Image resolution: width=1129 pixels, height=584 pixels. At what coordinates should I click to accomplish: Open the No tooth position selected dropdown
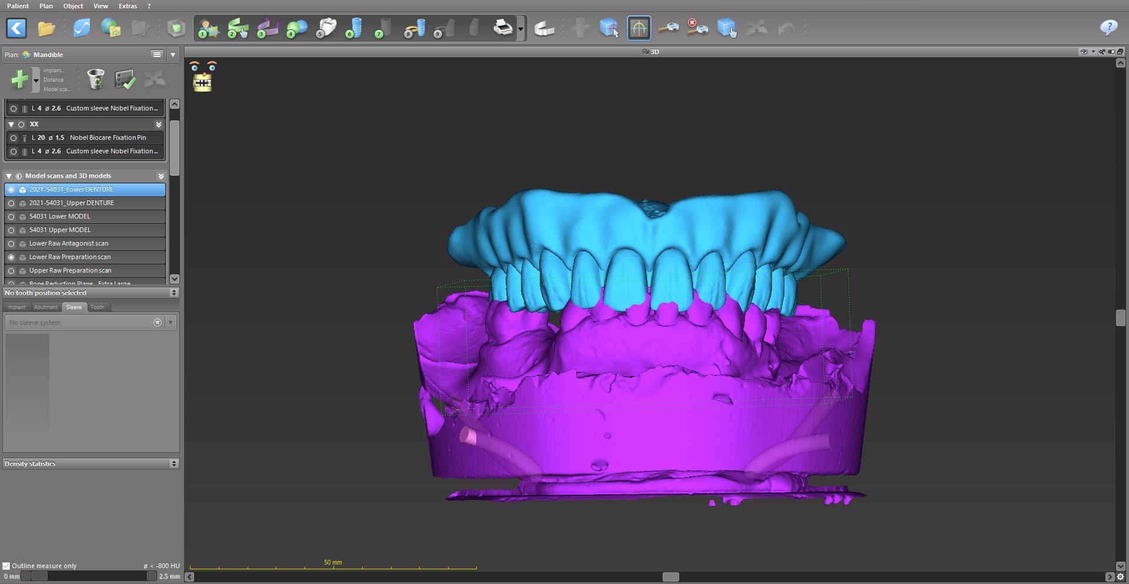pos(173,293)
